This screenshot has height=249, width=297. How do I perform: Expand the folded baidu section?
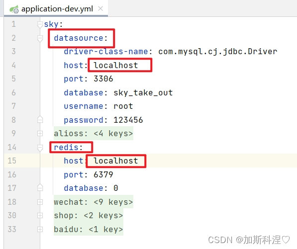40,229
